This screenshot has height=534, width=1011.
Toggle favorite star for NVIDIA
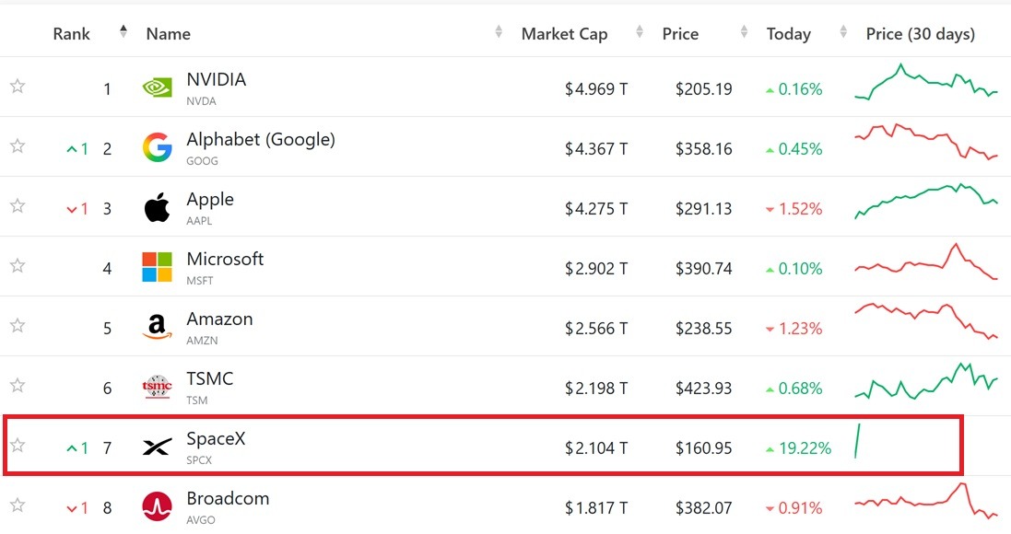tap(18, 86)
